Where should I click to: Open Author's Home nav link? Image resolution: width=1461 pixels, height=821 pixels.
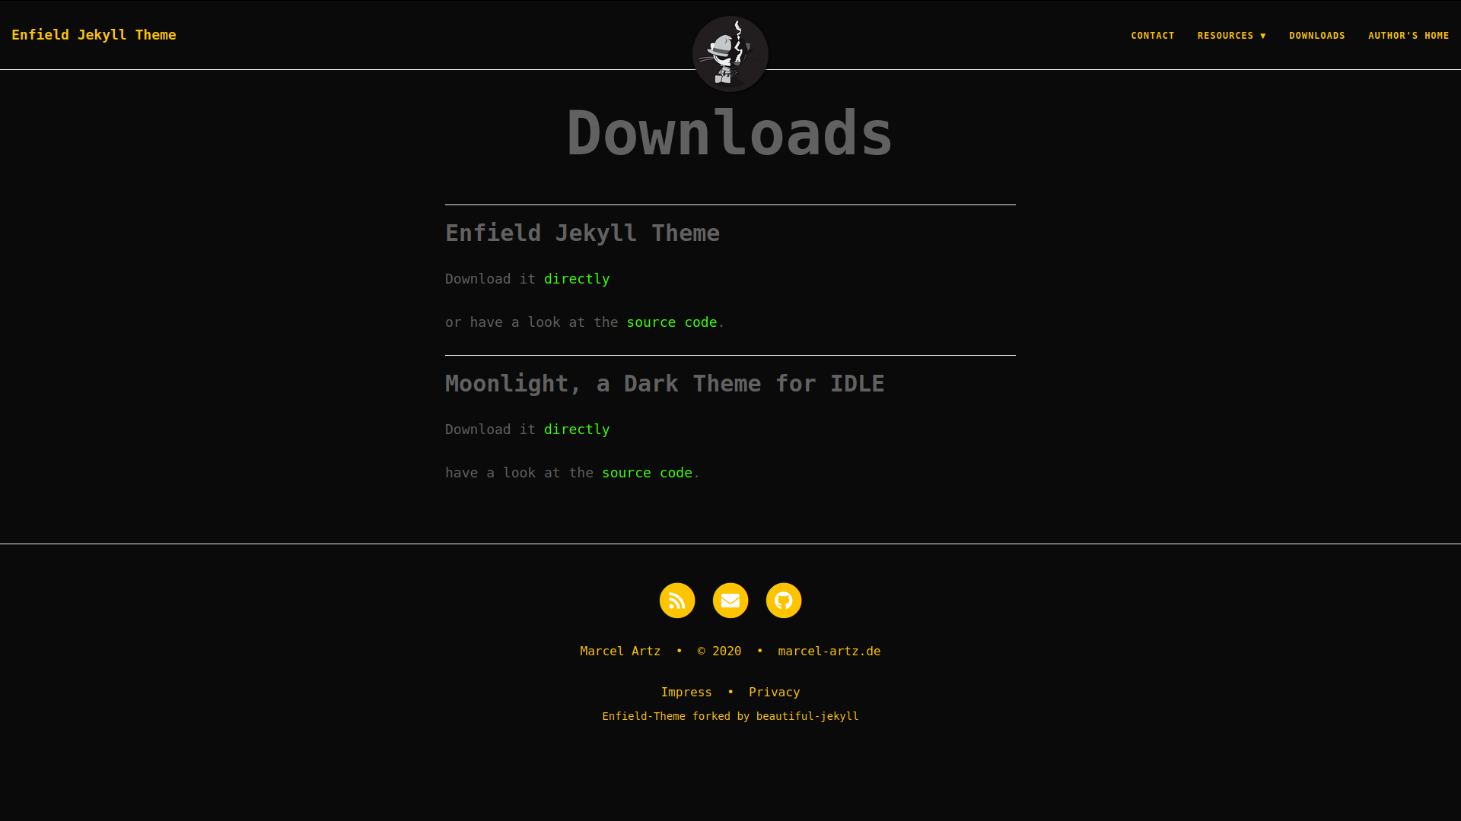(1408, 36)
